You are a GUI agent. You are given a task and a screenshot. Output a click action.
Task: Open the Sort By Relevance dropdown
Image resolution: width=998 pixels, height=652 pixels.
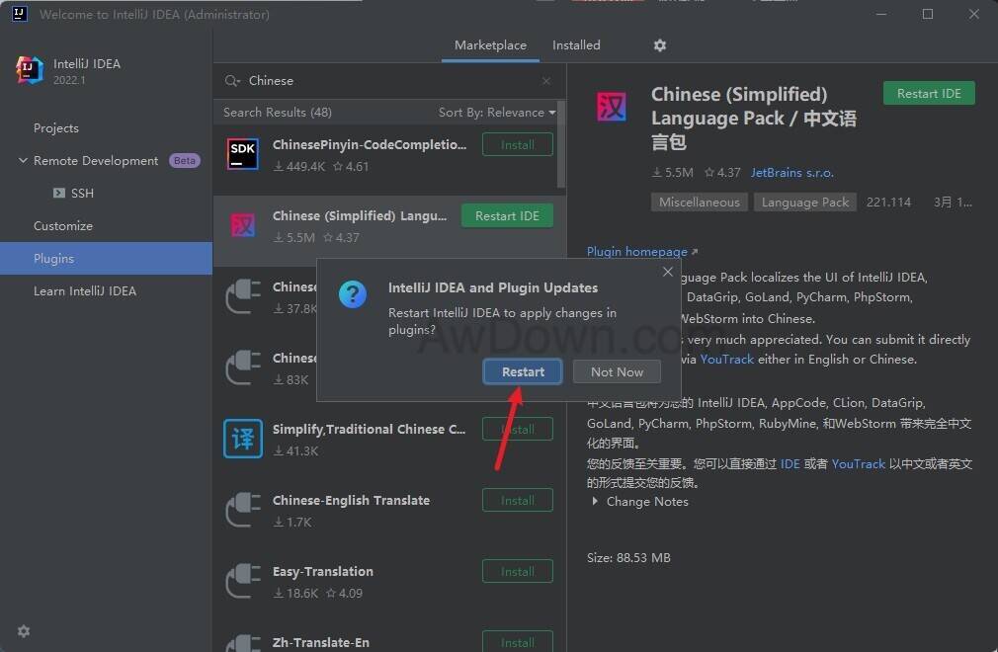[496, 113]
